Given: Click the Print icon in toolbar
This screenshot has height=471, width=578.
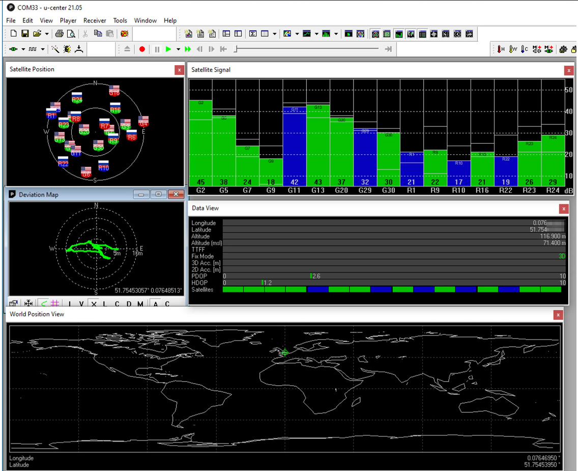Looking at the screenshot, I should point(60,34).
